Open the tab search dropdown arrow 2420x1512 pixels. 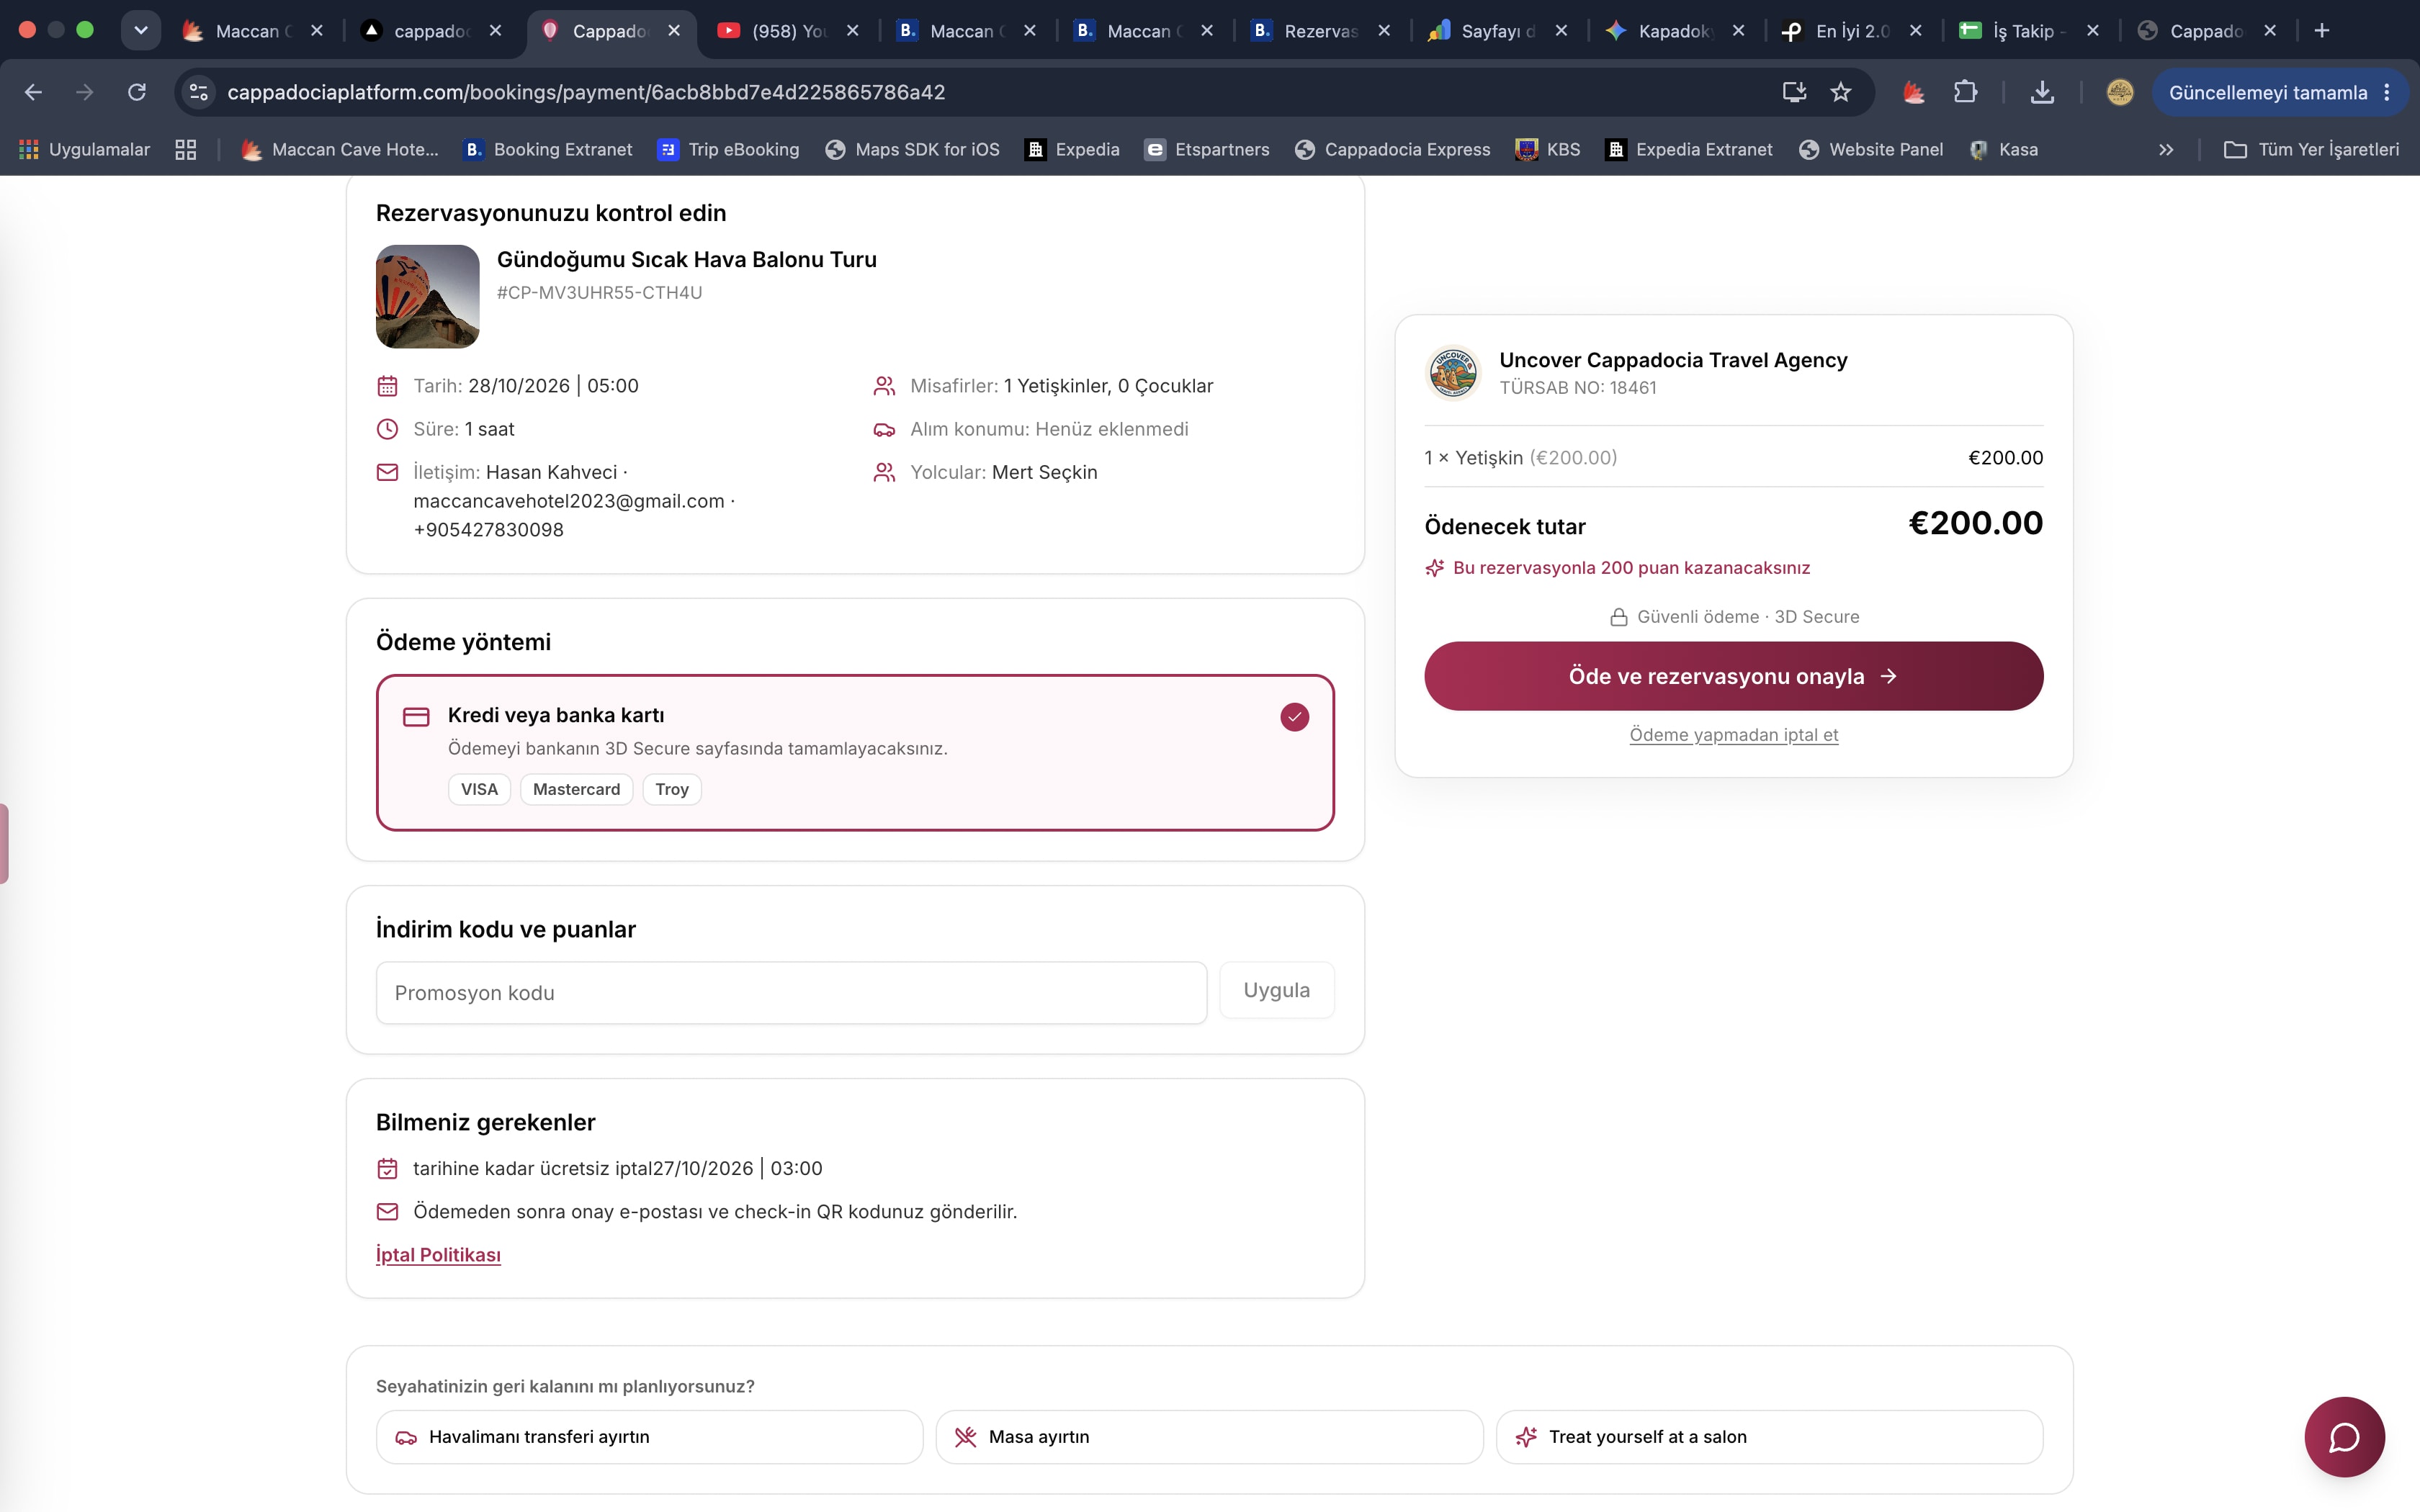point(141,30)
